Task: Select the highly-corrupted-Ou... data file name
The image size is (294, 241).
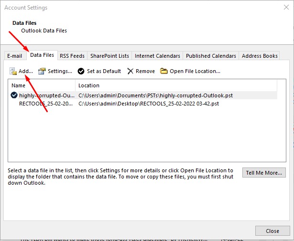Action: [47, 95]
